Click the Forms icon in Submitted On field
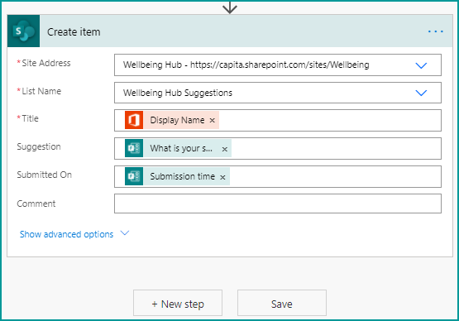 (134, 176)
